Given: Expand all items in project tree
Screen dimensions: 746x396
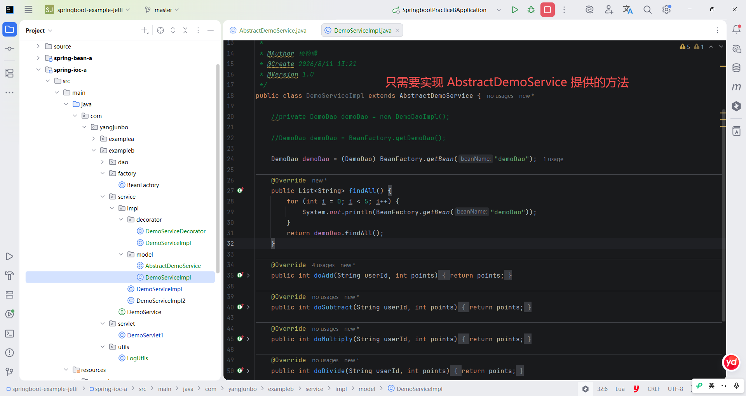Looking at the screenshot, I should click(173, 30).
